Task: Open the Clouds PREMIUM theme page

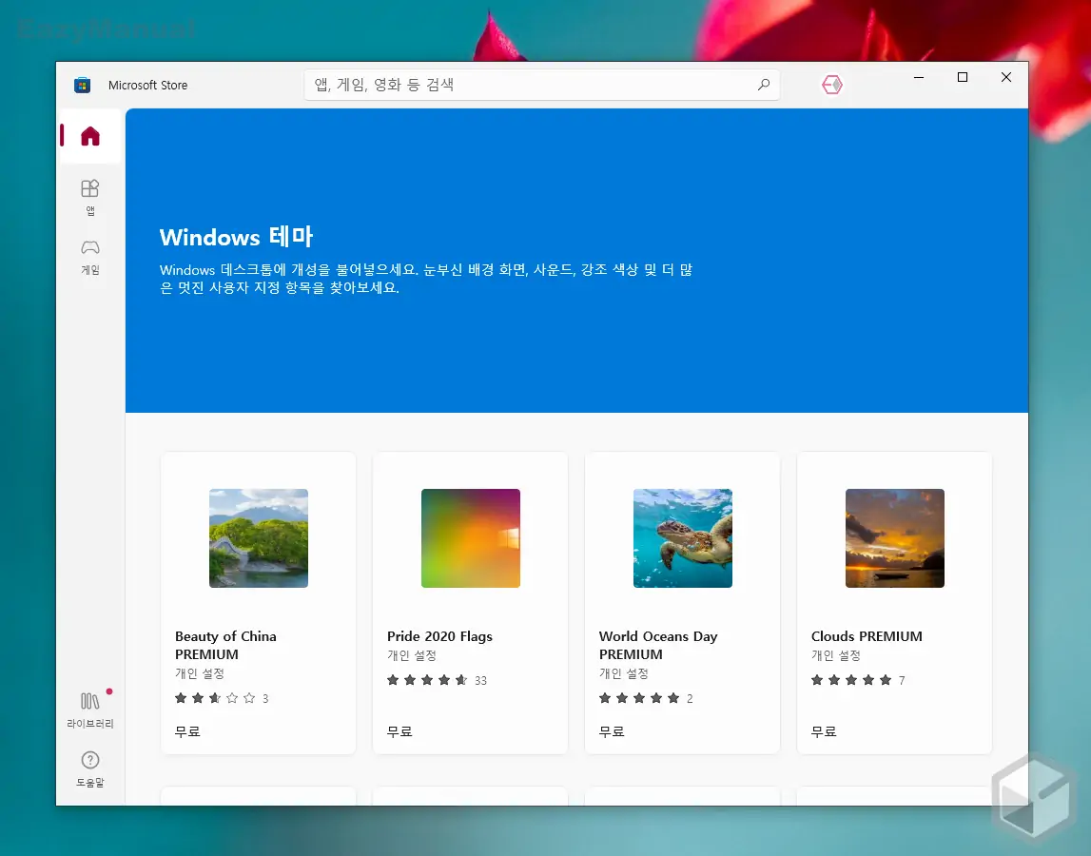Action: pos(867,636)
